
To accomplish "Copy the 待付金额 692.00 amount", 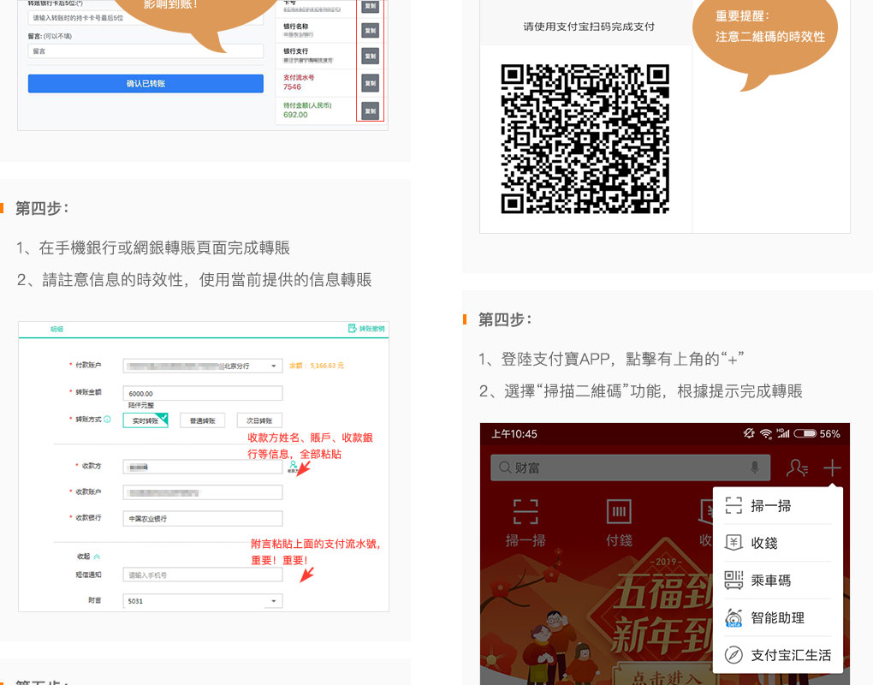I will (371, 110).
